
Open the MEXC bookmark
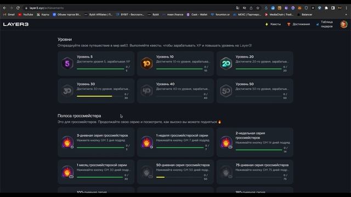[247, 15]
